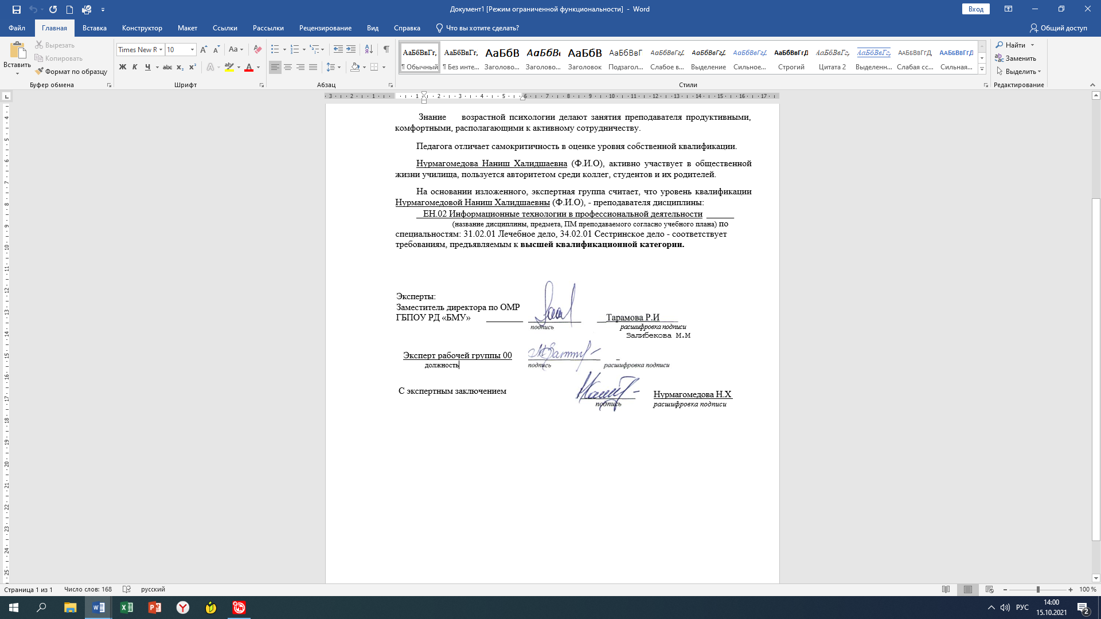This screenshot has height=619, width=1101.
Task: Sort text alphabetically with the A-Я icon
Action: [369, 49]
